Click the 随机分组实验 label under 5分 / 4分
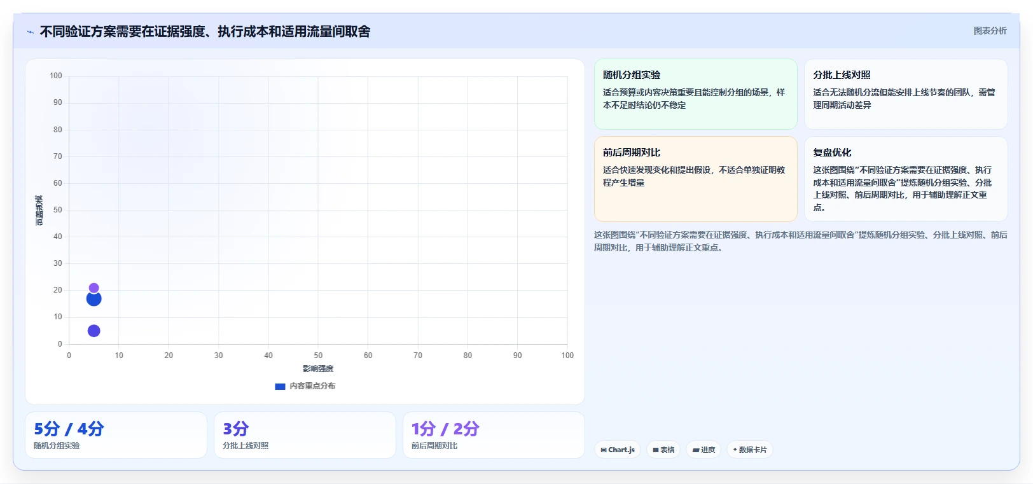 (x=57, y=446)
